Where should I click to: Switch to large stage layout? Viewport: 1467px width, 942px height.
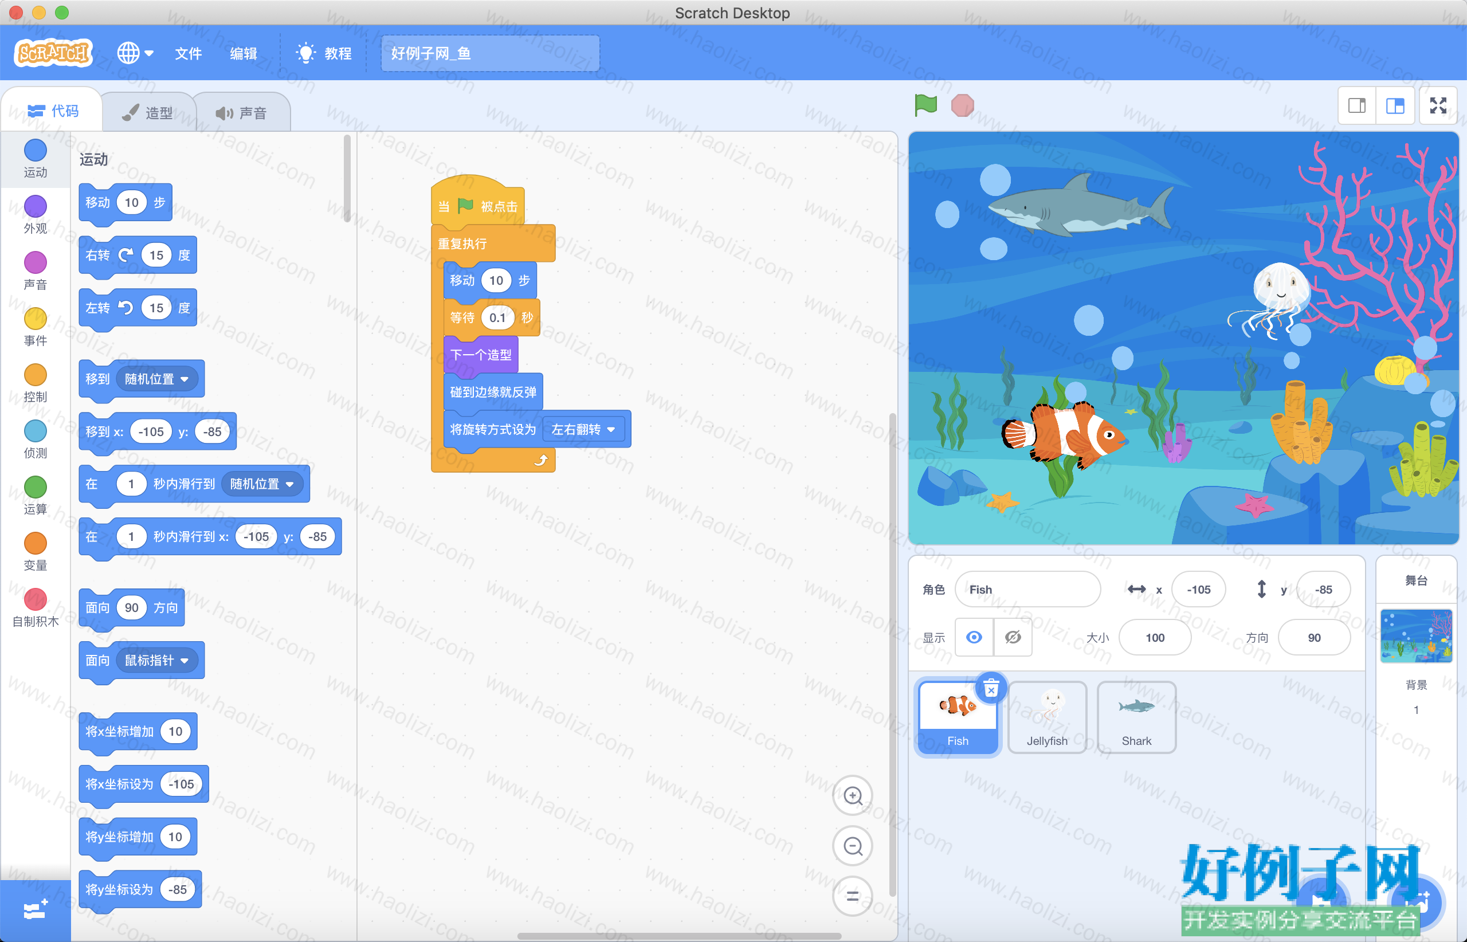click(x=1395, y=106)
